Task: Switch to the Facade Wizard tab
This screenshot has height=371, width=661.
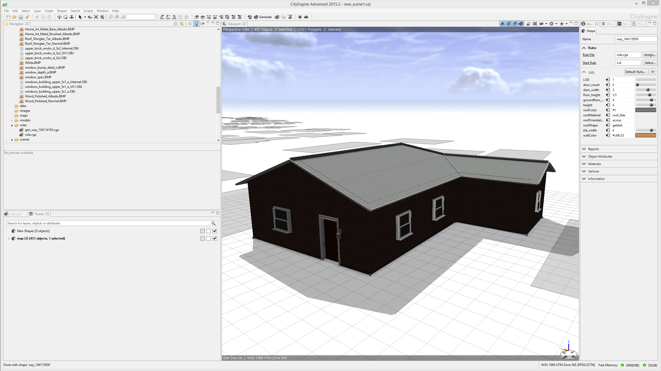Action: 624,24
